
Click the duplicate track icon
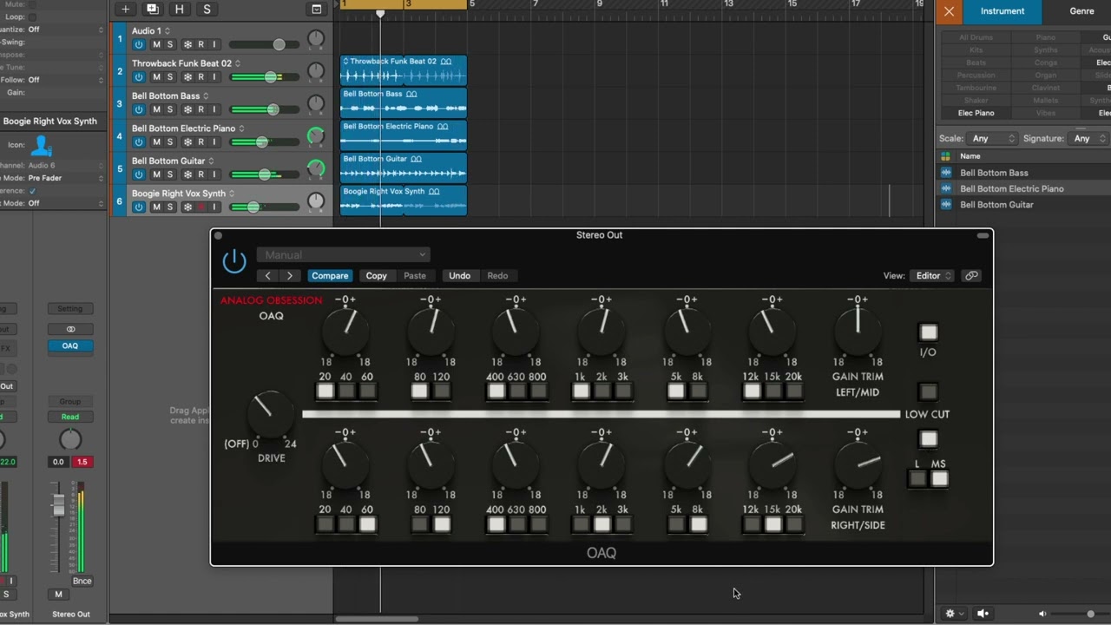pos(153,10)
